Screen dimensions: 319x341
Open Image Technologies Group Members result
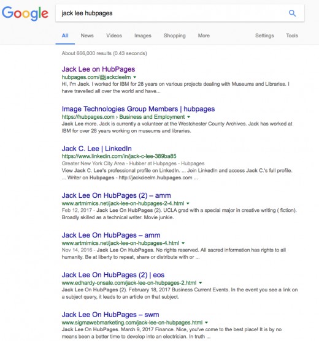pyautogui.click(x=138, y=109)
